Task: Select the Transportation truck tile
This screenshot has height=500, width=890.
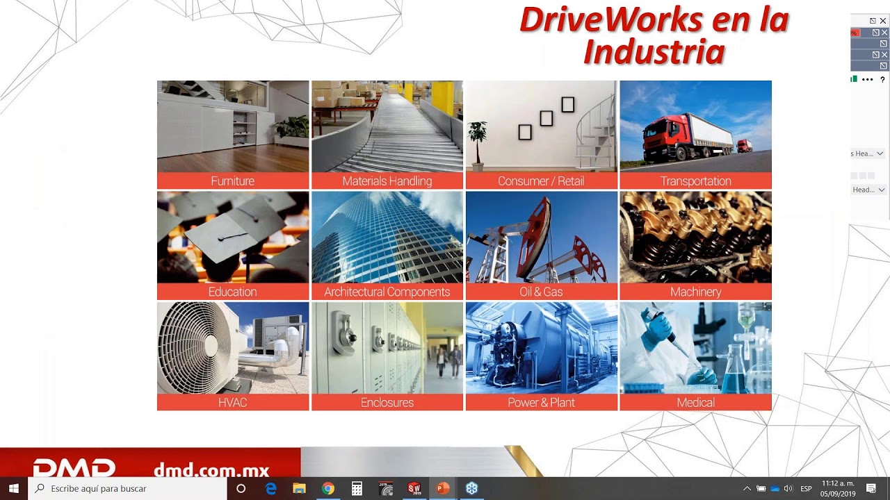Action: pos(696,135)
